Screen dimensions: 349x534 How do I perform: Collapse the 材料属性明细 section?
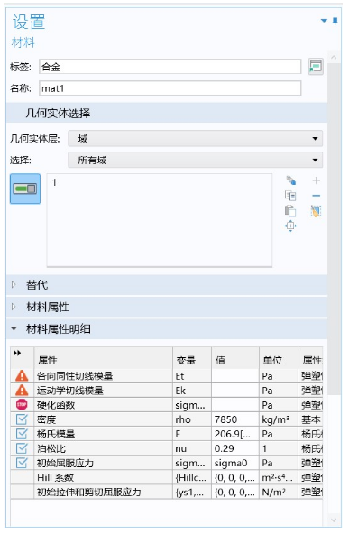[x=167, y=329]
